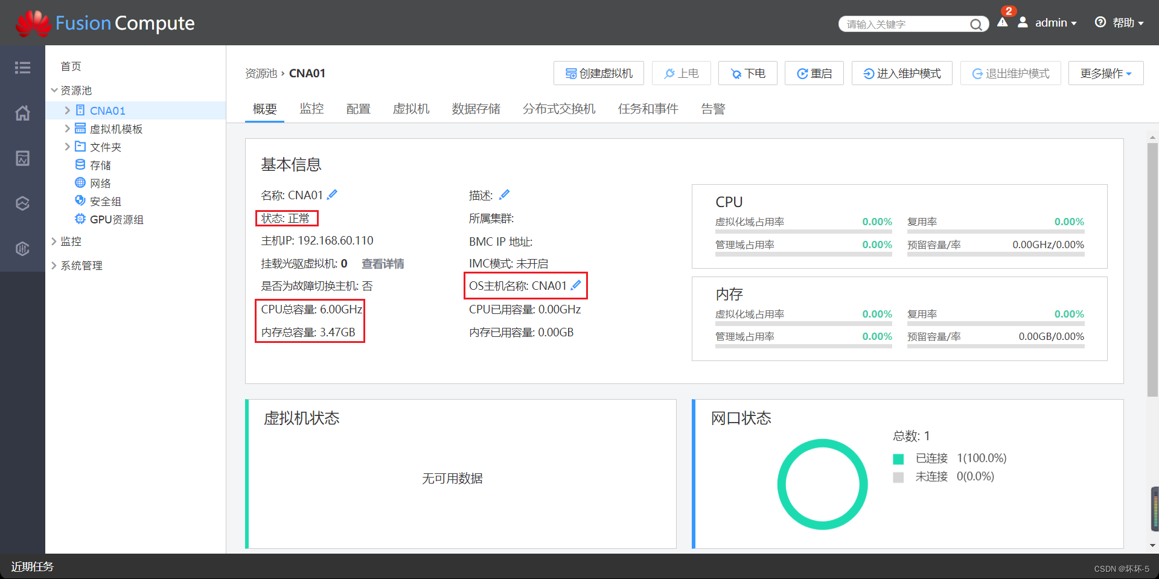This screenshot has height=579, width=1159.
Task: Click the 创建虚拟机 button
Action: [599, 73]
